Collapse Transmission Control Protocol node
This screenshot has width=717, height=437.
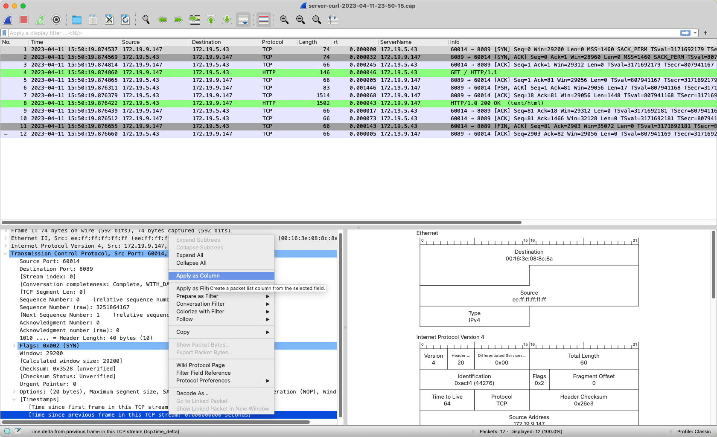6,254
